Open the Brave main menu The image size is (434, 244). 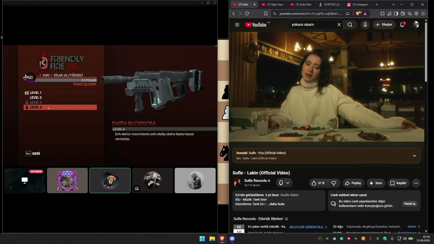[423, 14]
